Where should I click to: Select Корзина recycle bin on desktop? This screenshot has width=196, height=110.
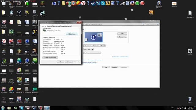tap(190, 100)
